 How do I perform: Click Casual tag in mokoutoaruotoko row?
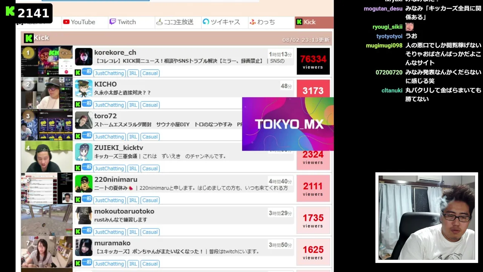pyautogui.click(x=150, y=232)
